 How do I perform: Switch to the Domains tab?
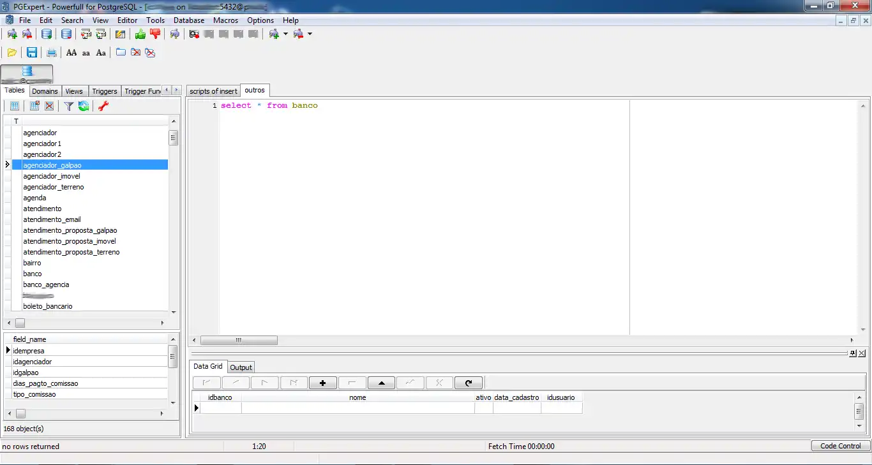[45, 91]
